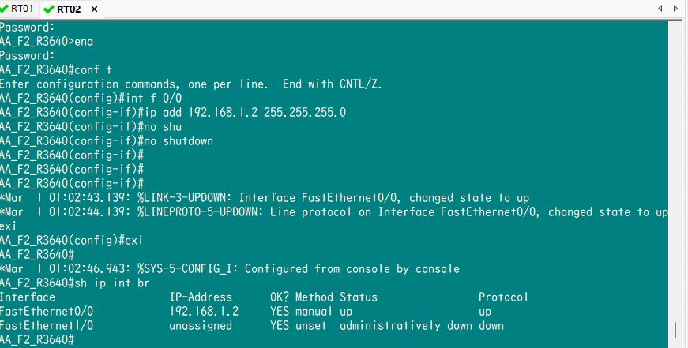Viewport: 688px width, 348px height.
Task: Close the RT02 tab with its X
Action: 95,9
